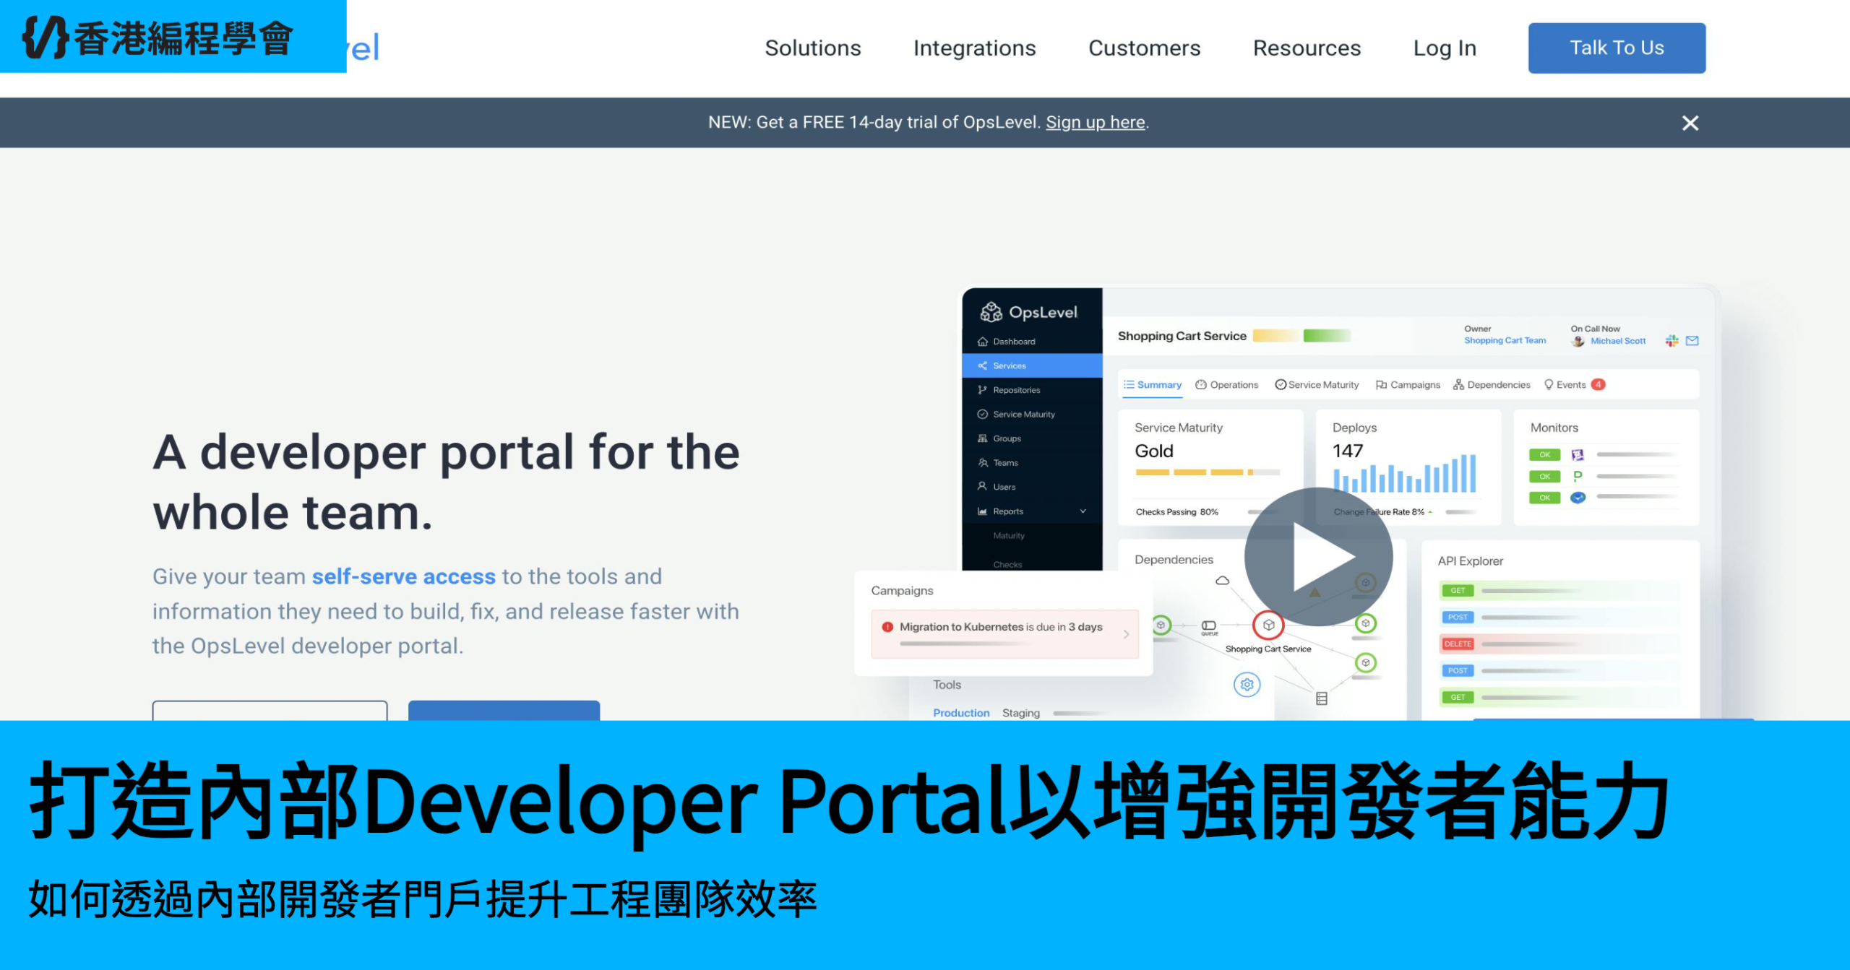The height and width of the screenshot is (970, 1850).
Task: Switch to the Dependencies tab
Action: tap(1492, 385)
